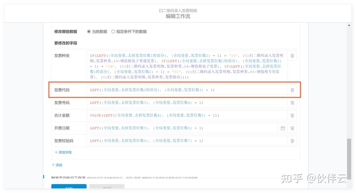356x193 pixels.
Task: Click trash icon for 发票代码 field
Action: [x=292, y=90]
